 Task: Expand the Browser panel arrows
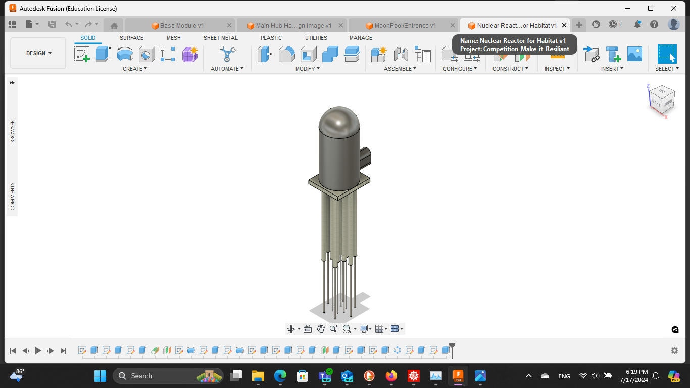tap(12, 83)
